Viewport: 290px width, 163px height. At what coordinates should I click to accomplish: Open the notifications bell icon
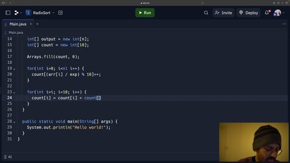pos(267,13)
